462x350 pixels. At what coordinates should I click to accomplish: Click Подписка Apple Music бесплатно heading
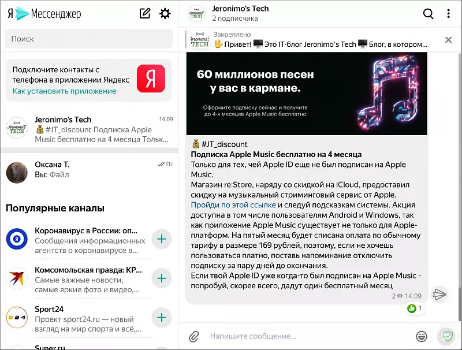tap(276, 154)
